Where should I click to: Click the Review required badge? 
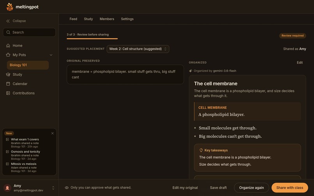point(293,36)
